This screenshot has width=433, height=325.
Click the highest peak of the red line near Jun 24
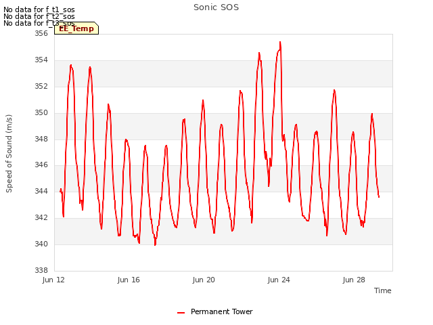click(280, 42)
